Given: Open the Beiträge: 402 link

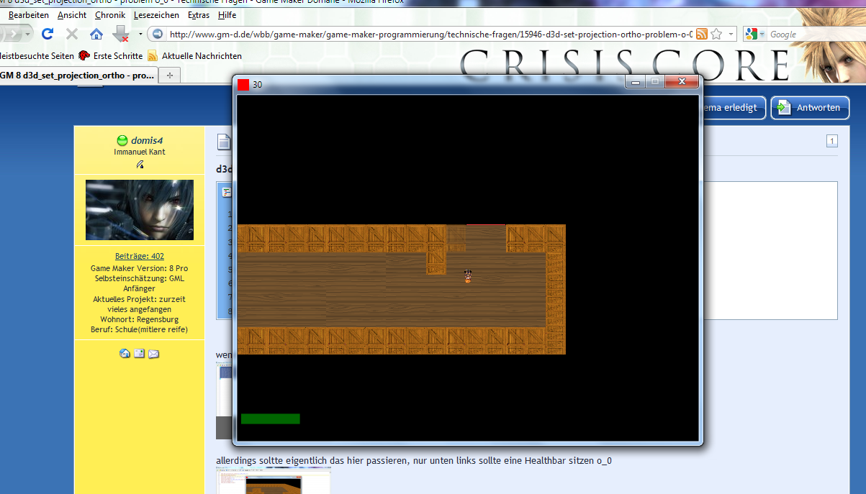Looking at the screenshot, I should tap(139, 256).
